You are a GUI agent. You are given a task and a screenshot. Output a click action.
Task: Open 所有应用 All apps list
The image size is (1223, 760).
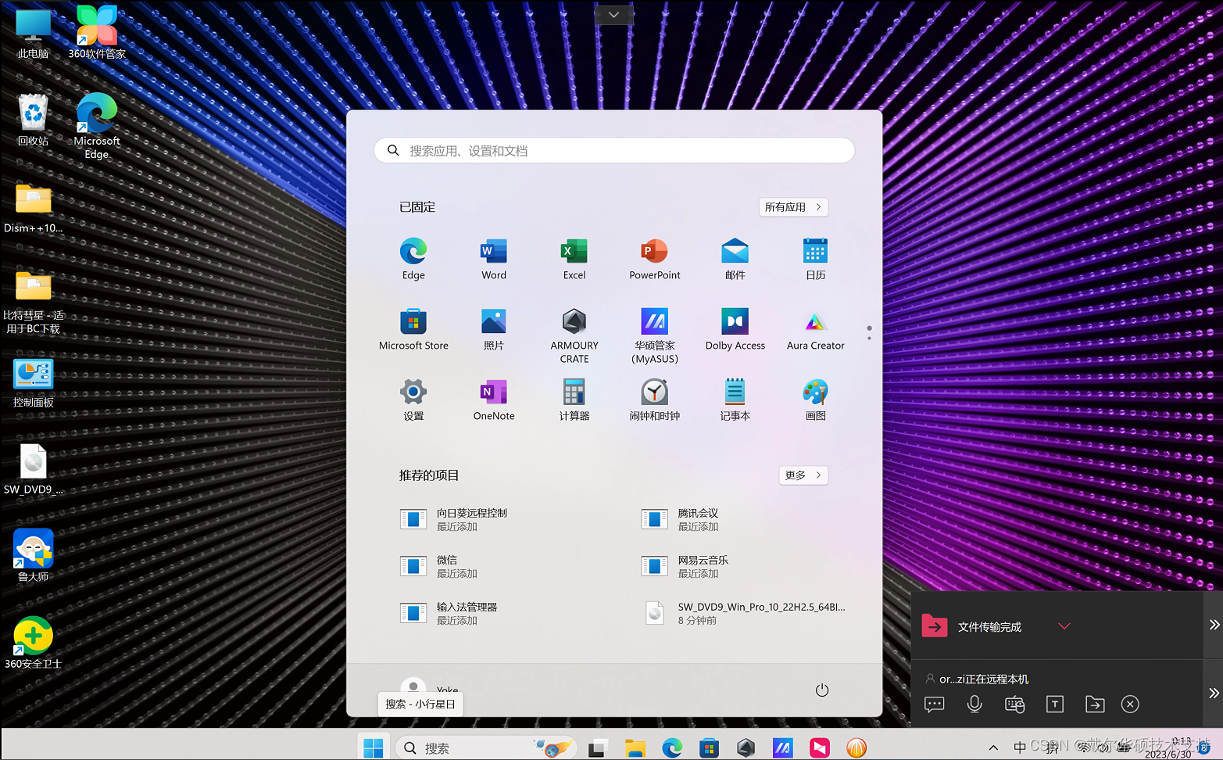click(x=793, y=207)
